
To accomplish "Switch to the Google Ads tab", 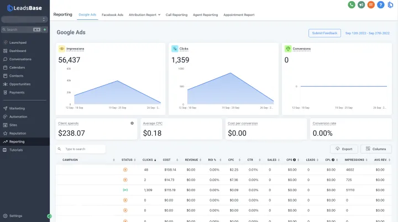I will (x=87, y=15).
